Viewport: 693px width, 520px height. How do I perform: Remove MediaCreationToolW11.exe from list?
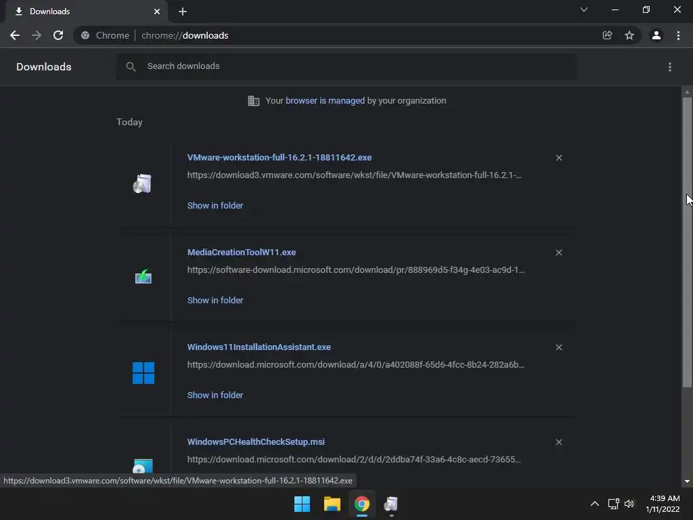(x=558, y=253)
